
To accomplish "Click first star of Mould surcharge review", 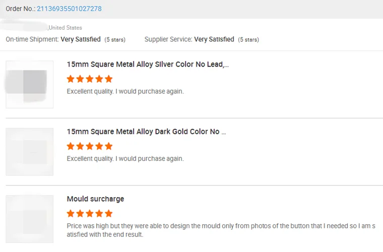I will point(71,213).
